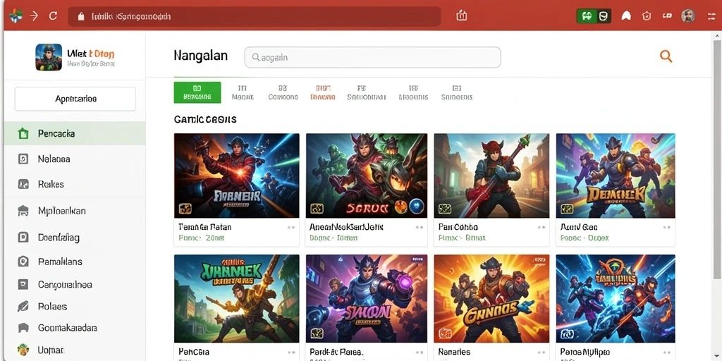Open more options for AnemNekGartJehk
722x361 pixels.
click(419, 228)
